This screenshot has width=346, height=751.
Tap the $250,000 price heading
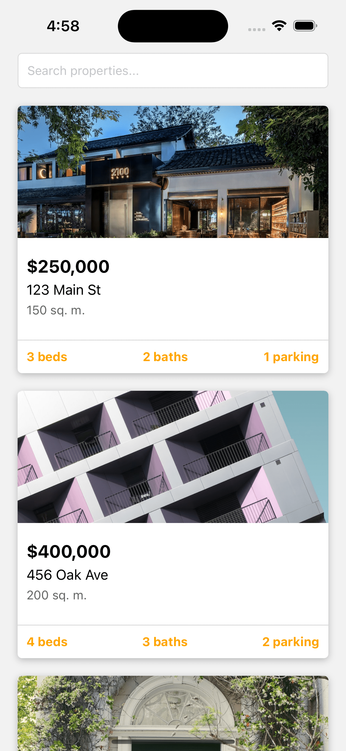(x=68, y=267)
